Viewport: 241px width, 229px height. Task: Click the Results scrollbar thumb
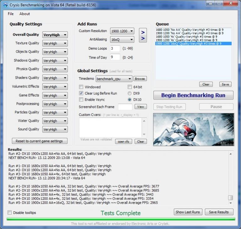tap(231, 198)
